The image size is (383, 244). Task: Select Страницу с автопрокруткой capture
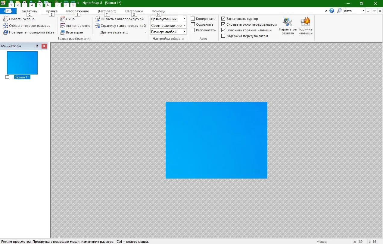[x=120, y=26]
